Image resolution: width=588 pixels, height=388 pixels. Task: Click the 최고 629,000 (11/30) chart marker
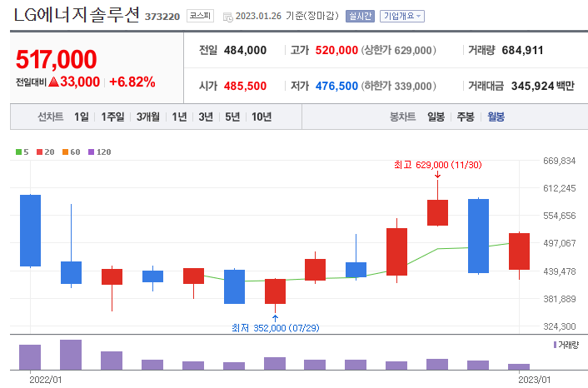click(x=437, y=165)
